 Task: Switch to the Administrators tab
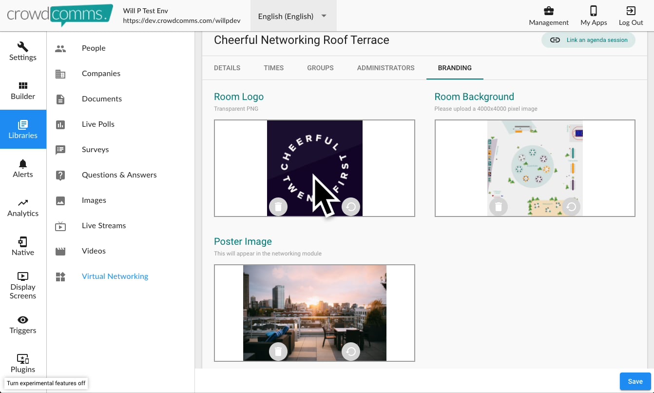pyautogui.click(x=385, y=68)
